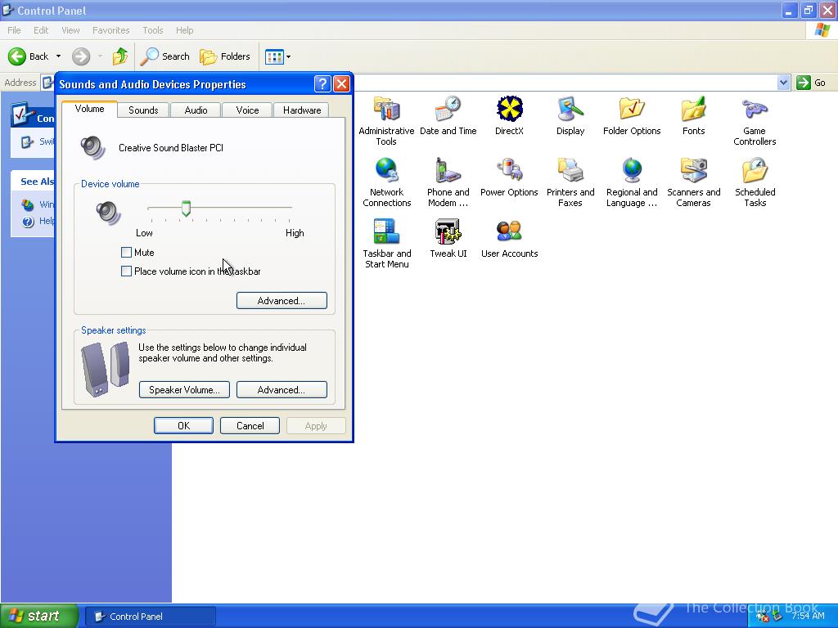The image size is (838, 628).
Task: Click the Start button
Action: click(38, 617)
